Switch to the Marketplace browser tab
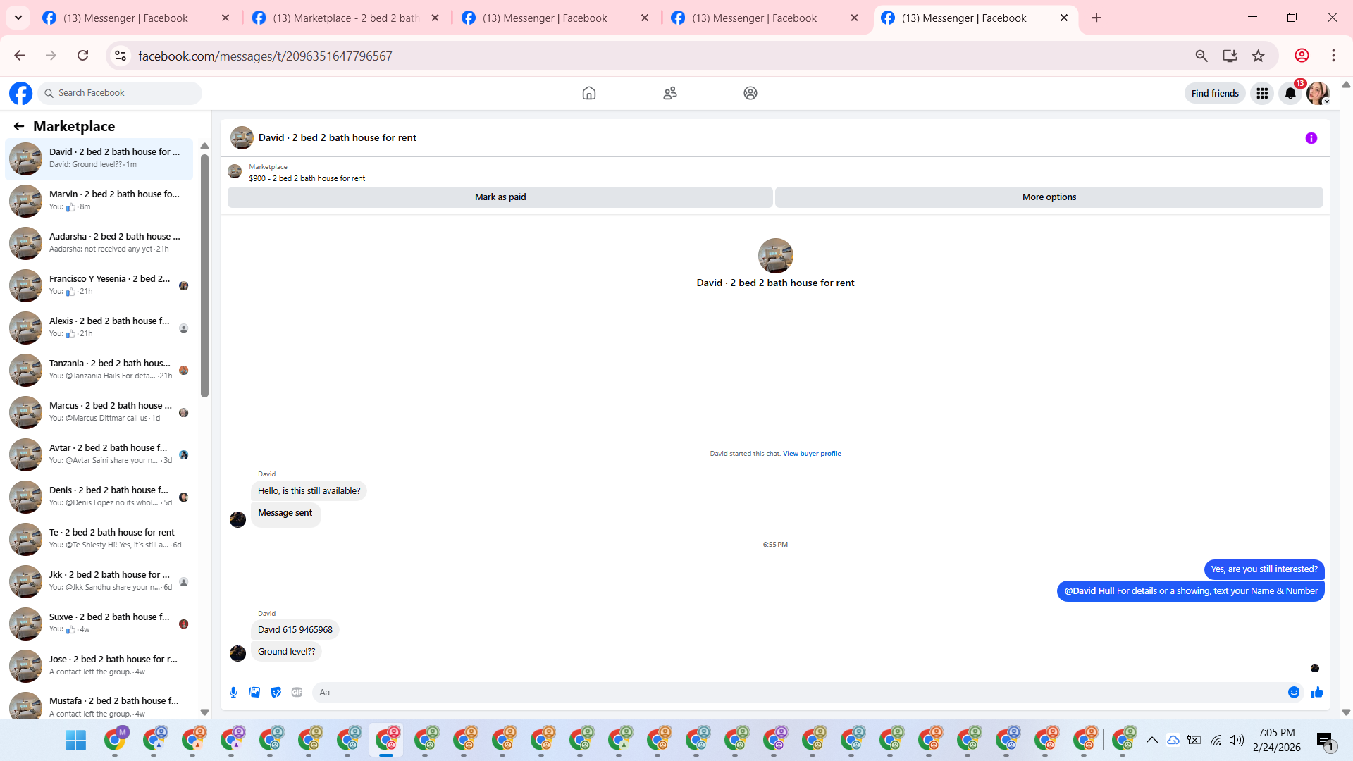Image resolution: width=1353 pixels, height=761 pixels. click(x=345, y=18)
